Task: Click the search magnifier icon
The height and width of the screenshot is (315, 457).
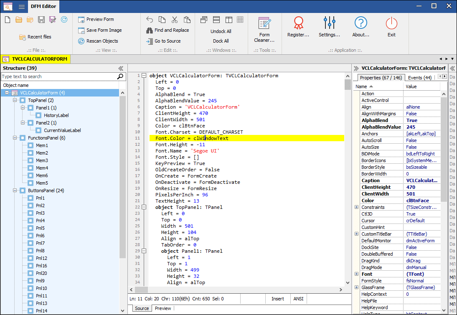Action: point(120,76)
